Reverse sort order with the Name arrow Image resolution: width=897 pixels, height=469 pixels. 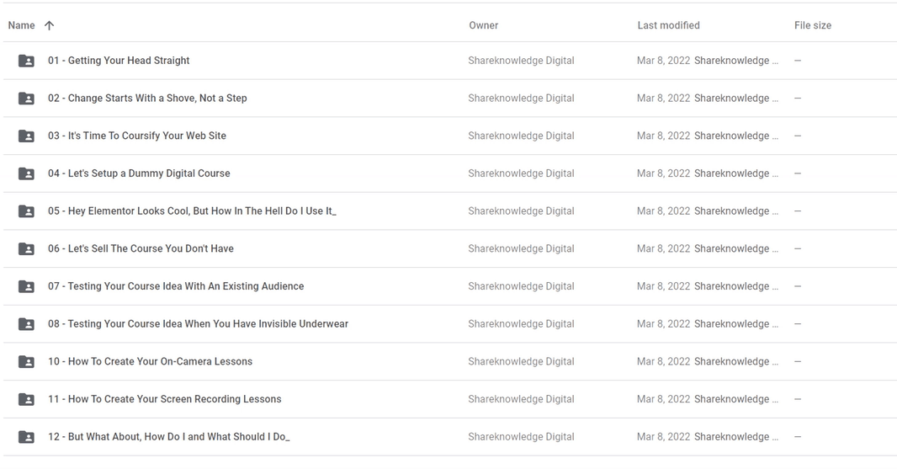(x=50, y=25)
